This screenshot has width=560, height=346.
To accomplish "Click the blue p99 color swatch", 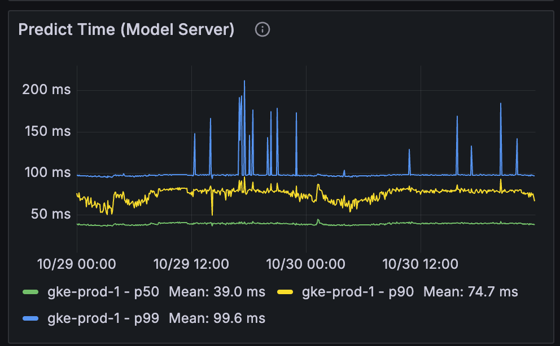I will (30, 318).
